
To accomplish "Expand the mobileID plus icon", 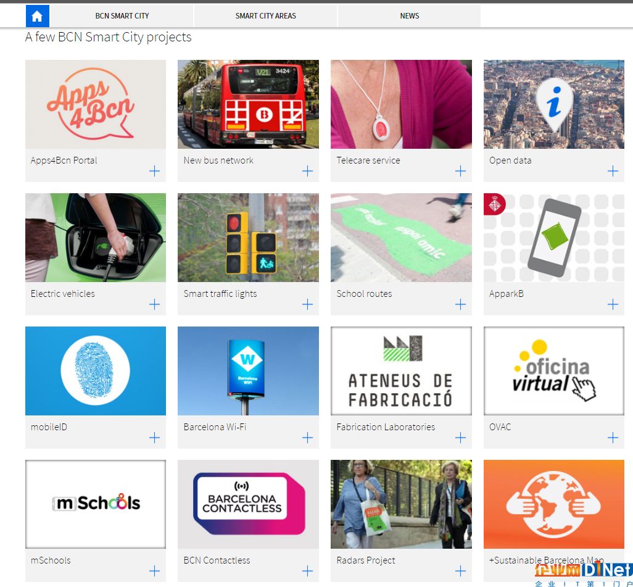I will 155,438.
